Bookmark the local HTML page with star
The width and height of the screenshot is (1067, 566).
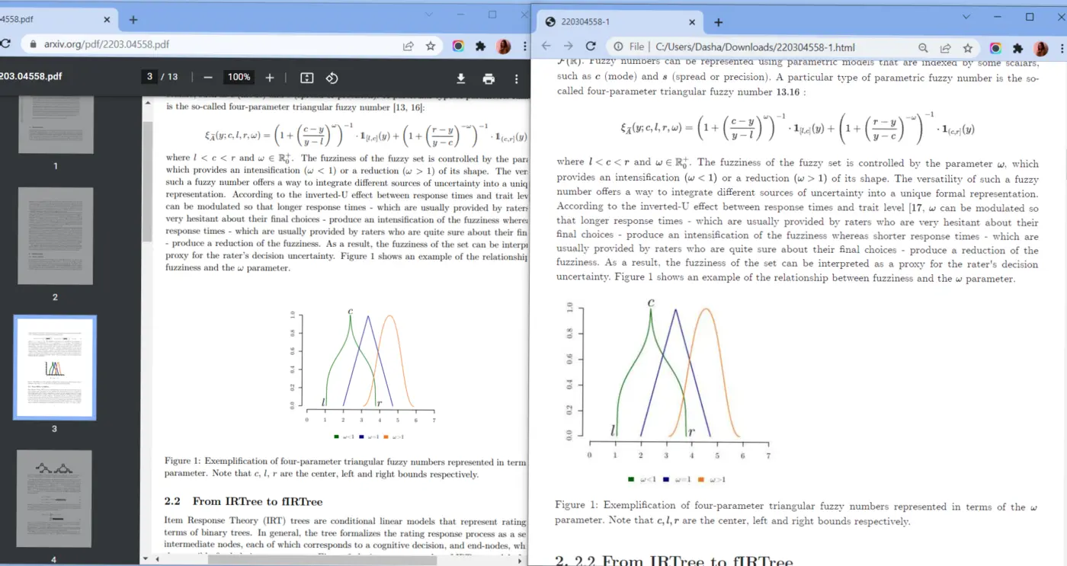point(967,47)
